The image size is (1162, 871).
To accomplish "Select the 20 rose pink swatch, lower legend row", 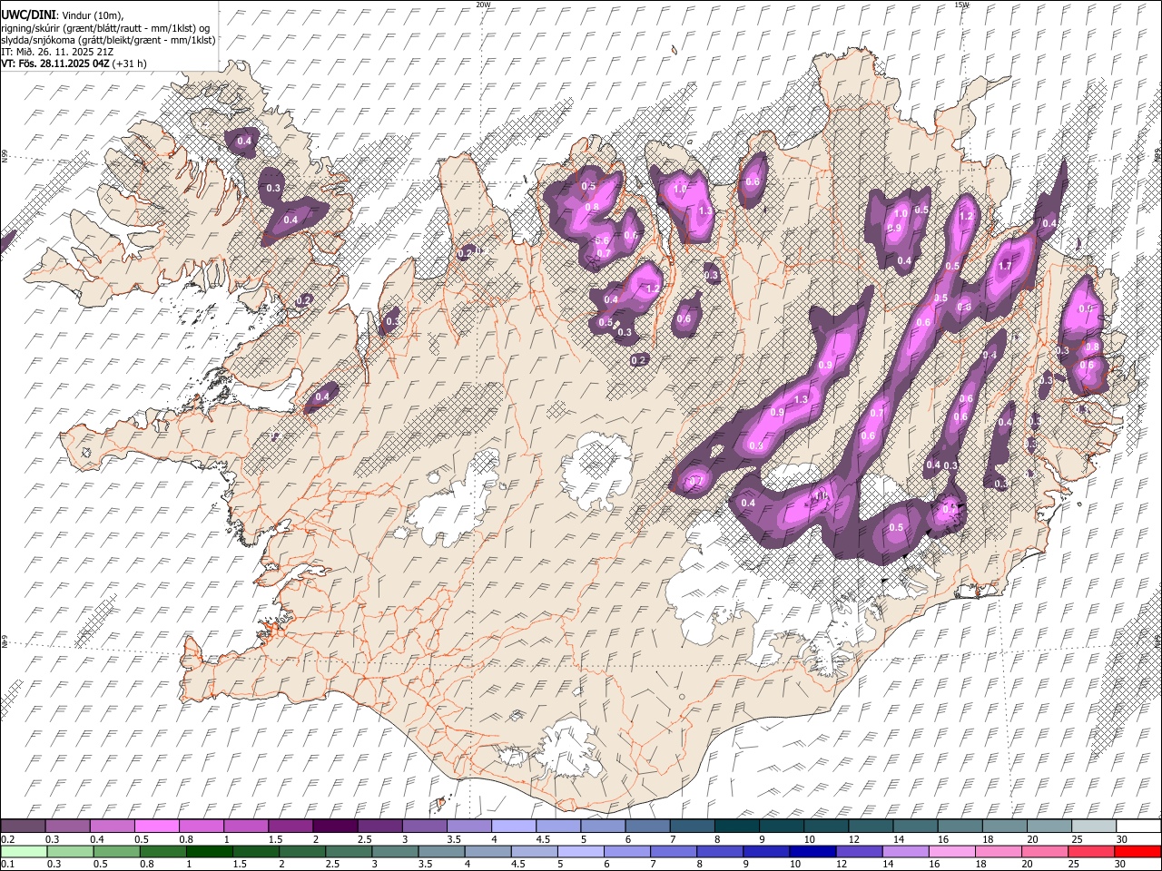I will click(x=1045, y=851).
